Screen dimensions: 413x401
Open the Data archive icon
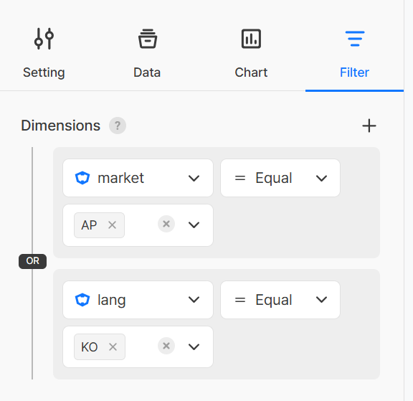tap(148, 39)
